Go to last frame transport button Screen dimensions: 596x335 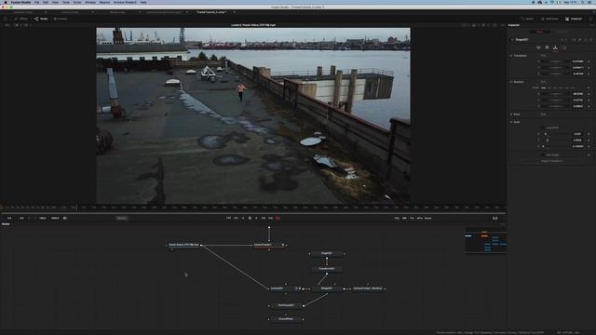(x=271, y=219)
